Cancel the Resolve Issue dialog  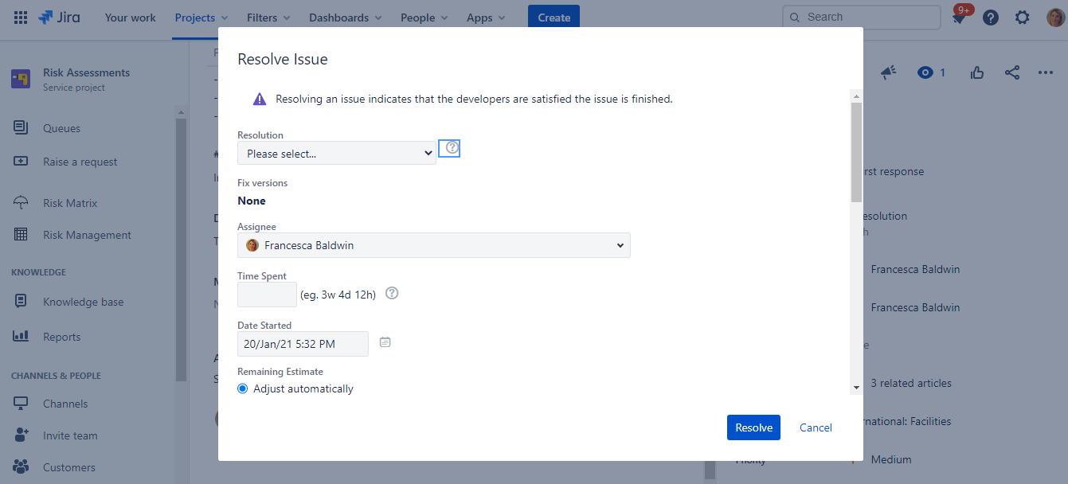tap(816, 427)
